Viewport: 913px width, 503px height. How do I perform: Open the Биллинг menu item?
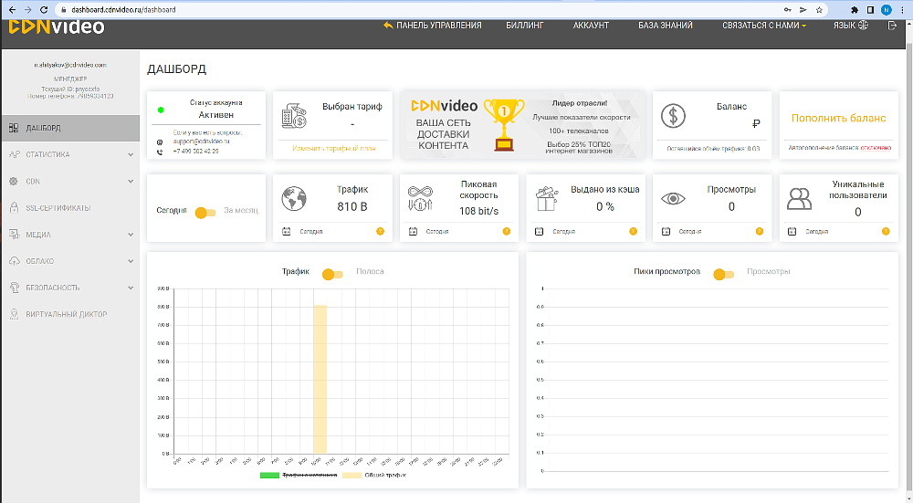[x=525, y=26]
